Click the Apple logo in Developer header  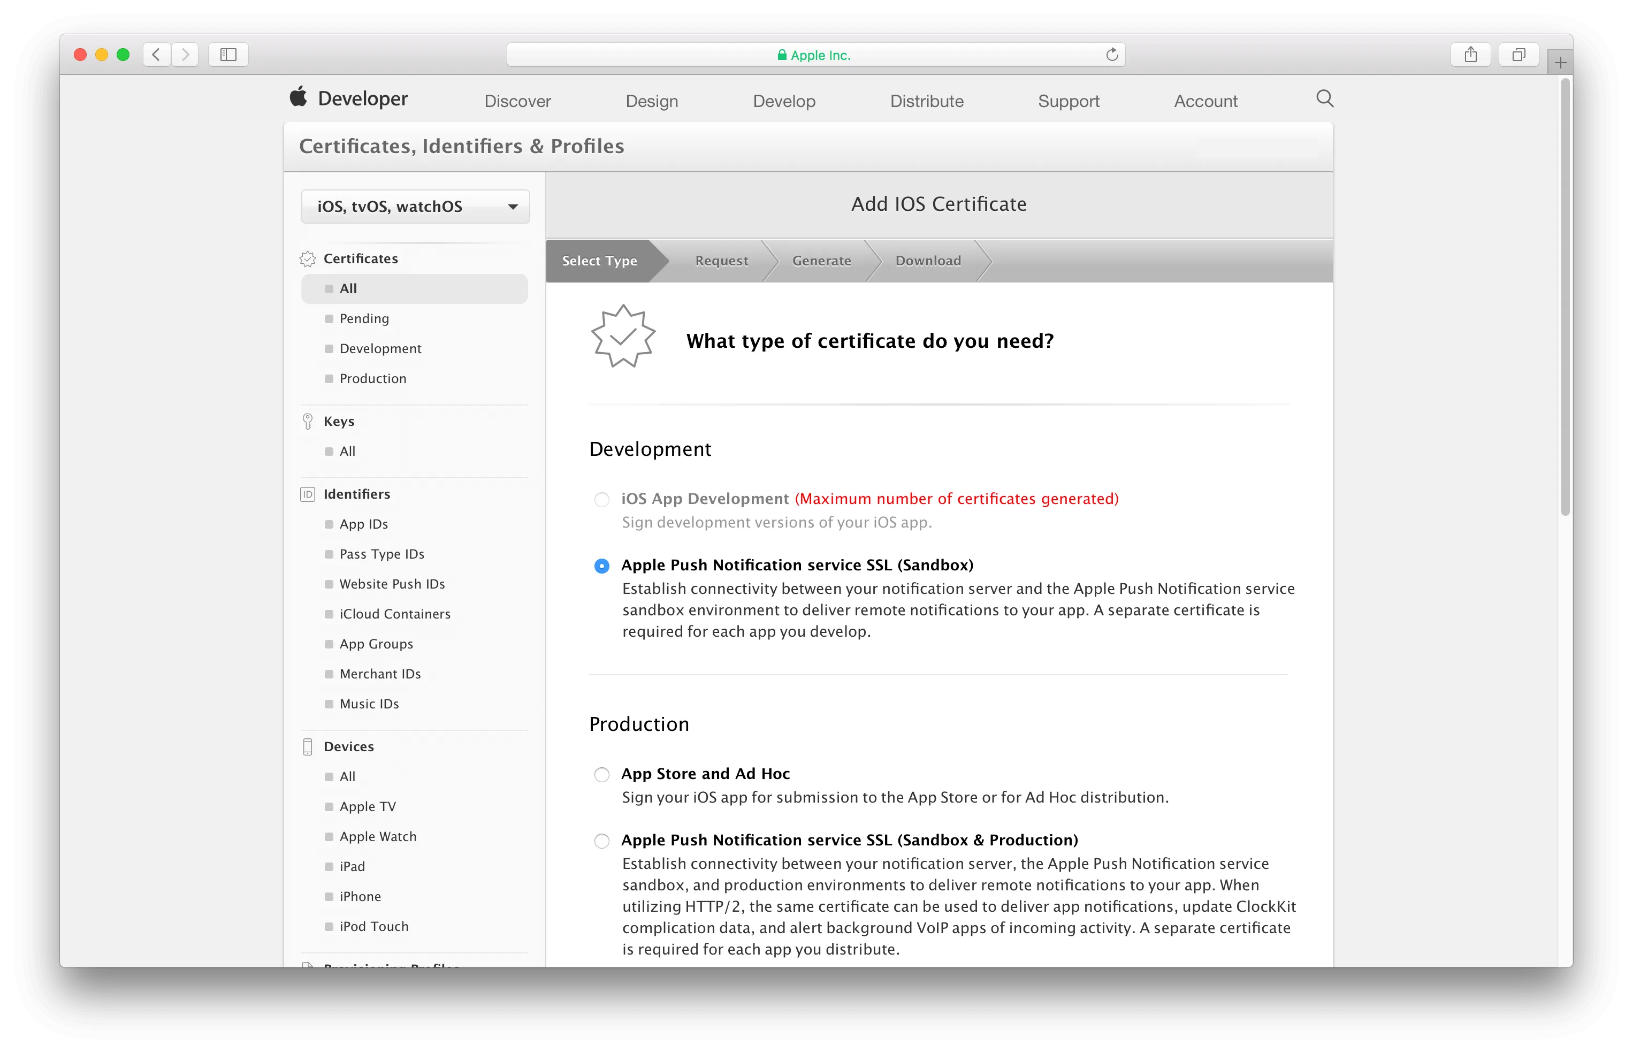click(298, 97)
